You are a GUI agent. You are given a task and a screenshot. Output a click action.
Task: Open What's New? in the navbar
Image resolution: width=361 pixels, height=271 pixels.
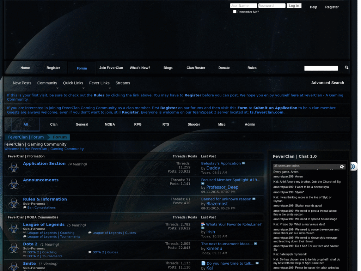coord(140,68)
